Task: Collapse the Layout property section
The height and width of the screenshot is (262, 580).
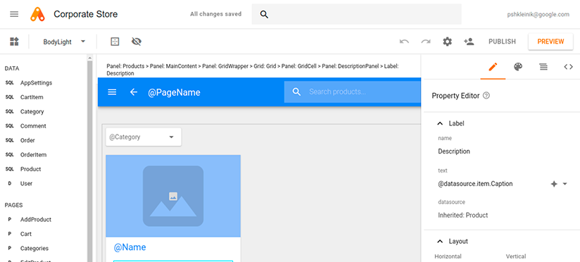Action: click(440, 242)
